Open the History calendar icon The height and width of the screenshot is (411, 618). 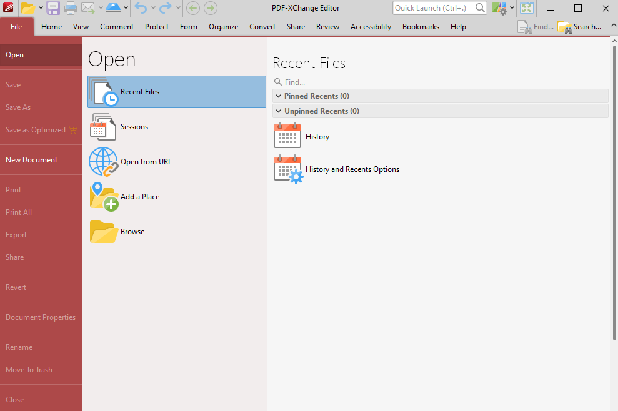287,136
